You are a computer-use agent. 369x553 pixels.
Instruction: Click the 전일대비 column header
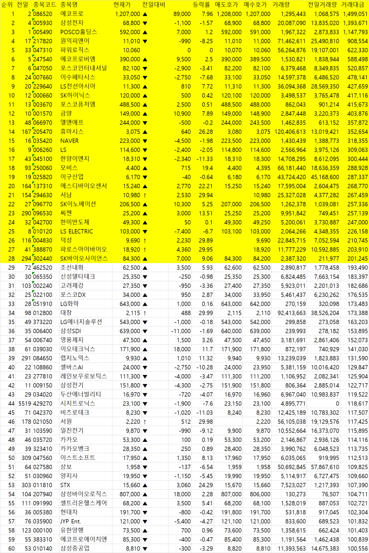click(x=154, y=5)
